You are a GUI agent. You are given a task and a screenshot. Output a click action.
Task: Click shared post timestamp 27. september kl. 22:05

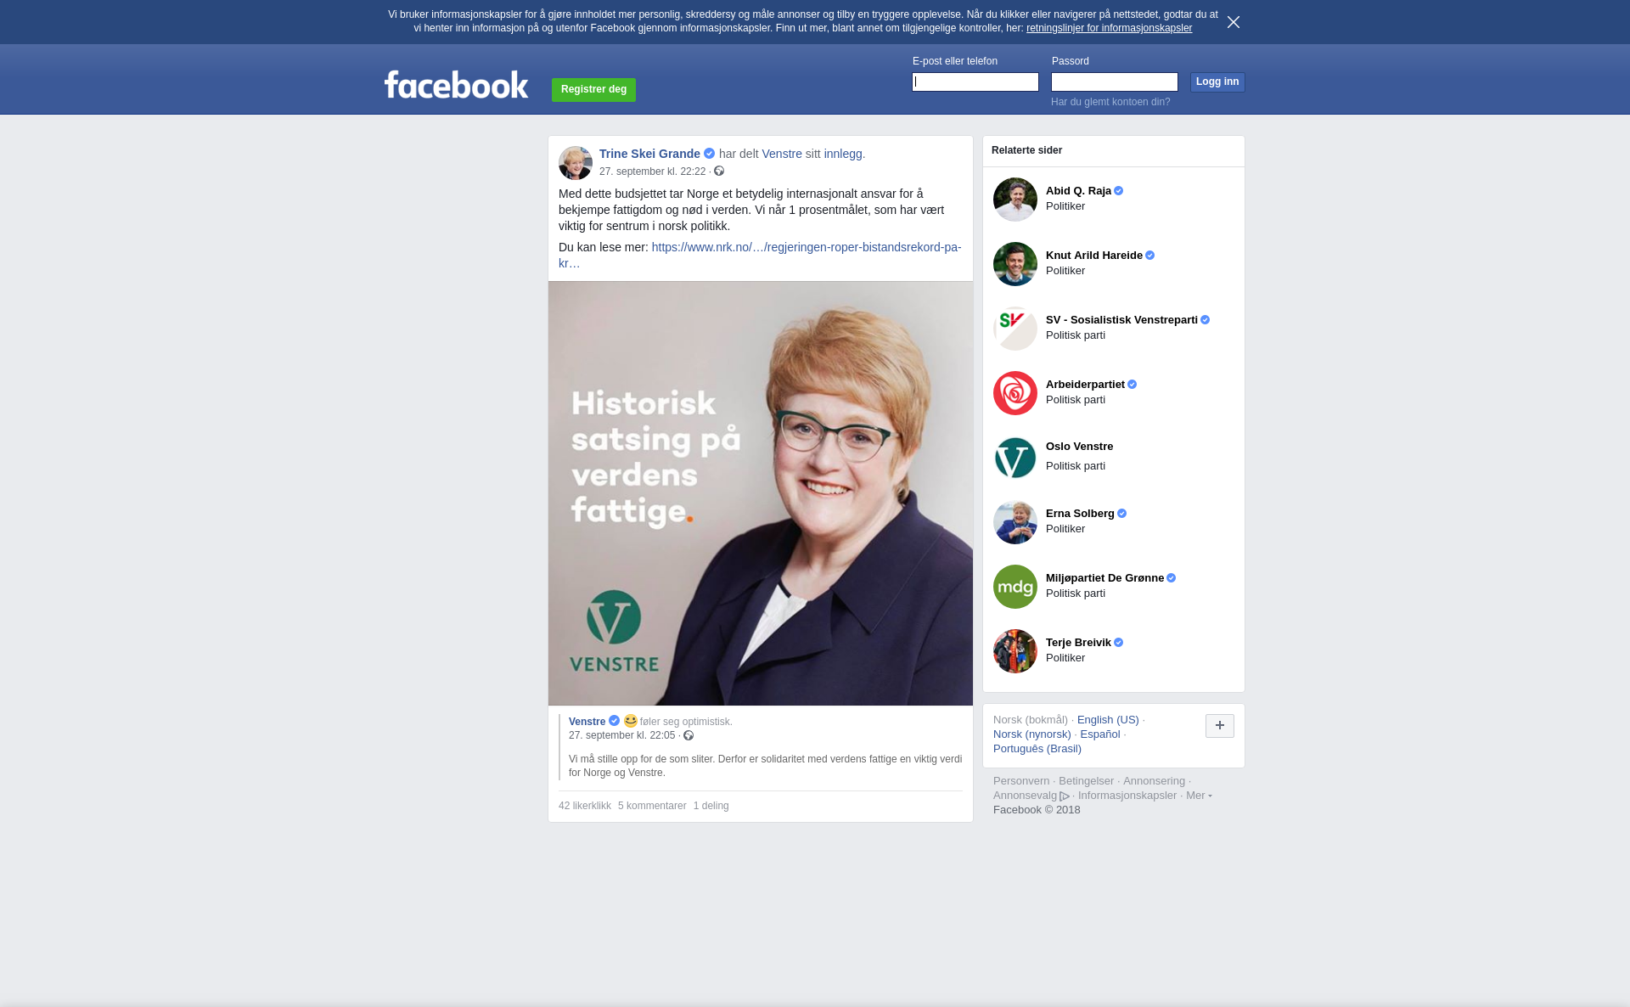click(621, 735)
